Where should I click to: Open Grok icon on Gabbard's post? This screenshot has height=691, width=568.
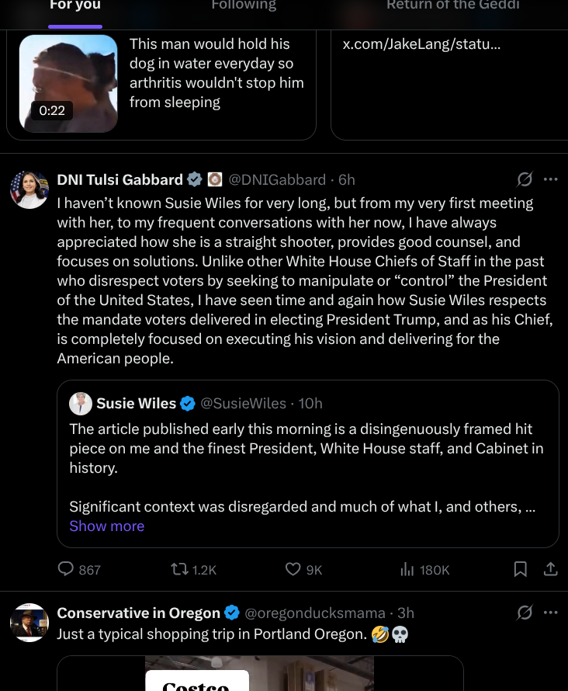tap(525, 180)
